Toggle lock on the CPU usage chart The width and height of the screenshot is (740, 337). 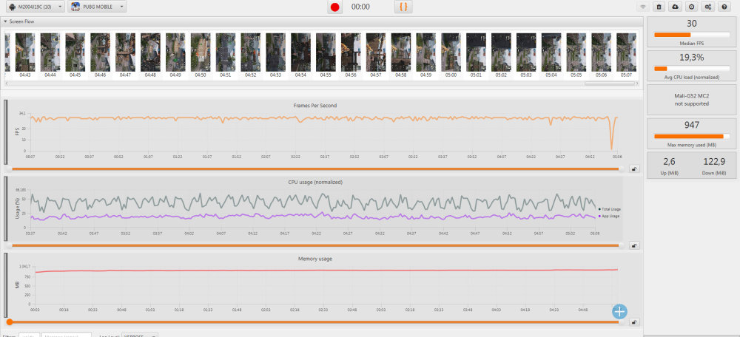pyautogui.click(x=634, y=246)
